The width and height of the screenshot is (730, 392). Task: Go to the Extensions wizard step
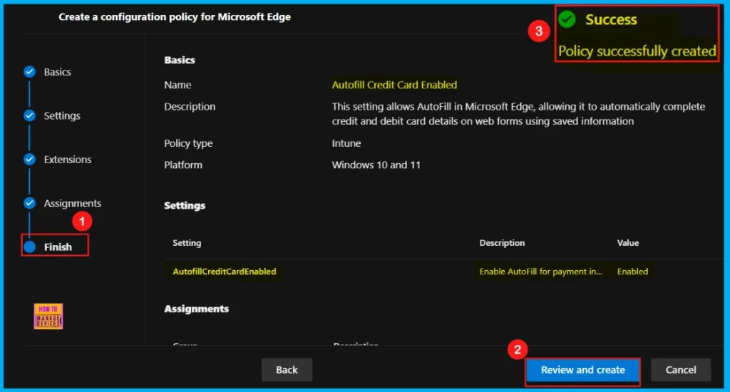[x=68, y=160]
